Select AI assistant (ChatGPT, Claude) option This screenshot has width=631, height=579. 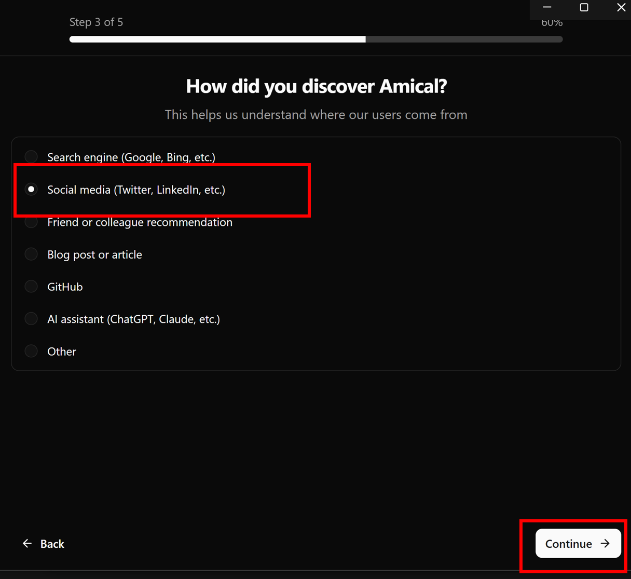31,319
